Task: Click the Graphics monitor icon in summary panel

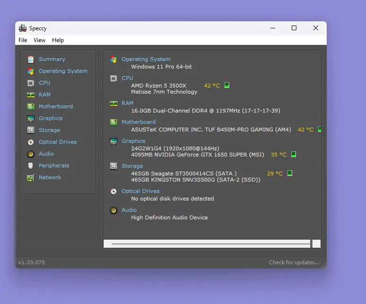Action: (x=114, y=141)
